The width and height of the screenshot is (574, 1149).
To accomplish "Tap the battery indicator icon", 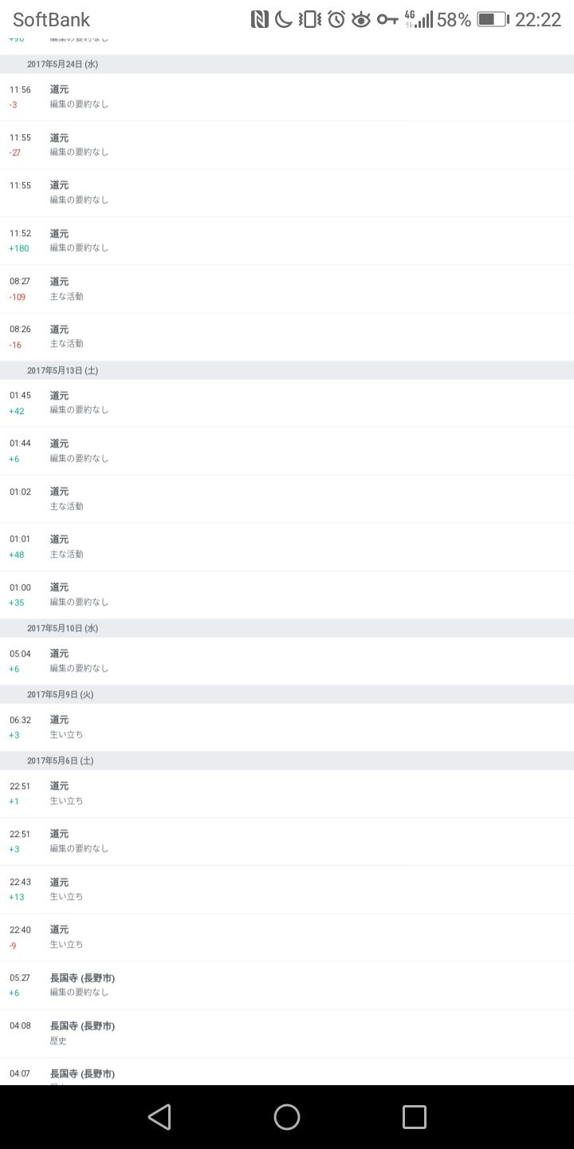I will click(492, 20).
